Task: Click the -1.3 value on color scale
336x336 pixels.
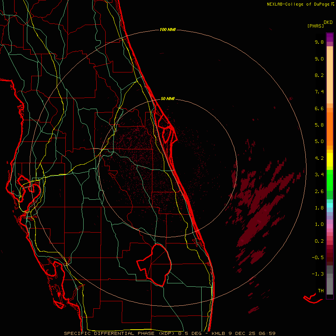Action: tap(318, 274)
